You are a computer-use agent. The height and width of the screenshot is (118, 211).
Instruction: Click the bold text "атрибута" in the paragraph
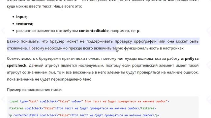point(190,59)
